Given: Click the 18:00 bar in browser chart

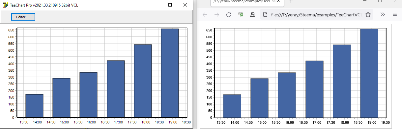Looking at the screenshot, I should 342,81.
